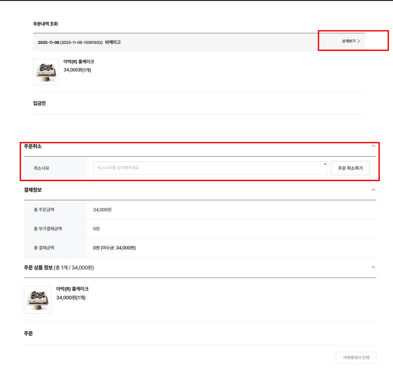
Task: Click the 주문취소 section heading
Action: pyautogui.click(x=33, y=146)
